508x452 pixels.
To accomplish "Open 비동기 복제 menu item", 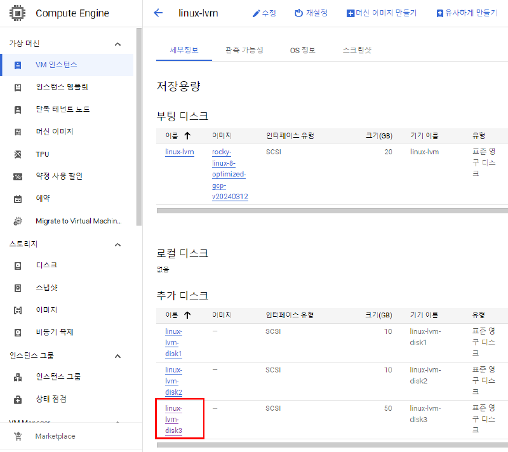I will (x=55, y=333).
